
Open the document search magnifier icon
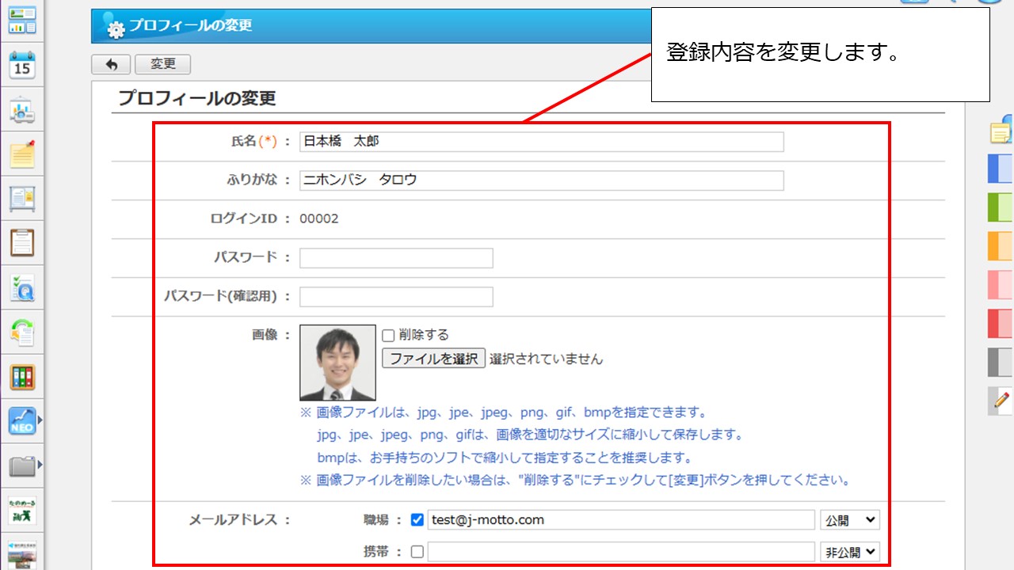tap(22, 289)
